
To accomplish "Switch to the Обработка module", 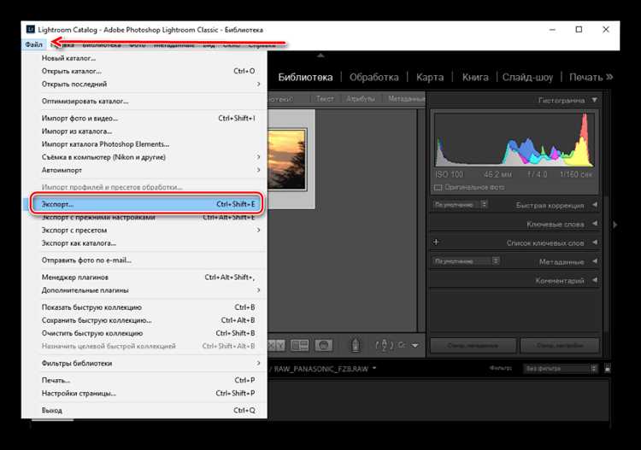I will point(373,77).
